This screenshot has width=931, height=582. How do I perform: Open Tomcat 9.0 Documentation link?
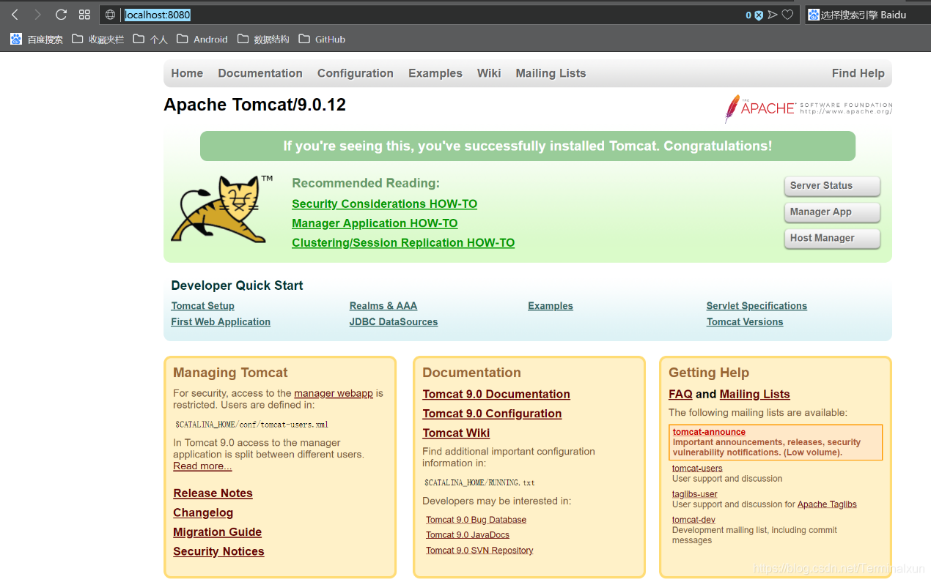click(496, 395)
